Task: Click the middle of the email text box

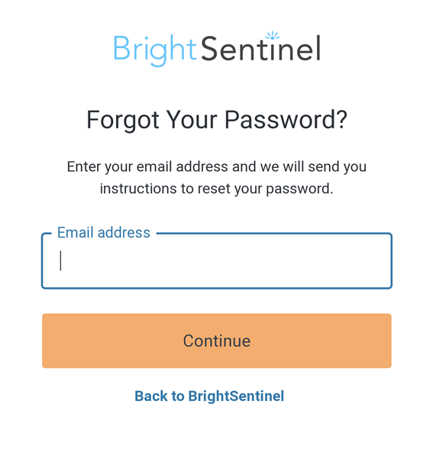Action: coord(217,261)
